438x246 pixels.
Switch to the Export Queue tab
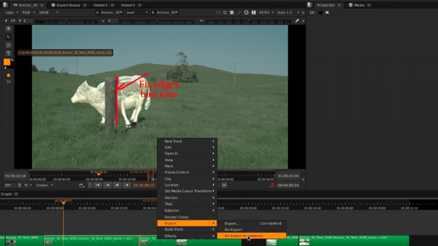(65, 4)
